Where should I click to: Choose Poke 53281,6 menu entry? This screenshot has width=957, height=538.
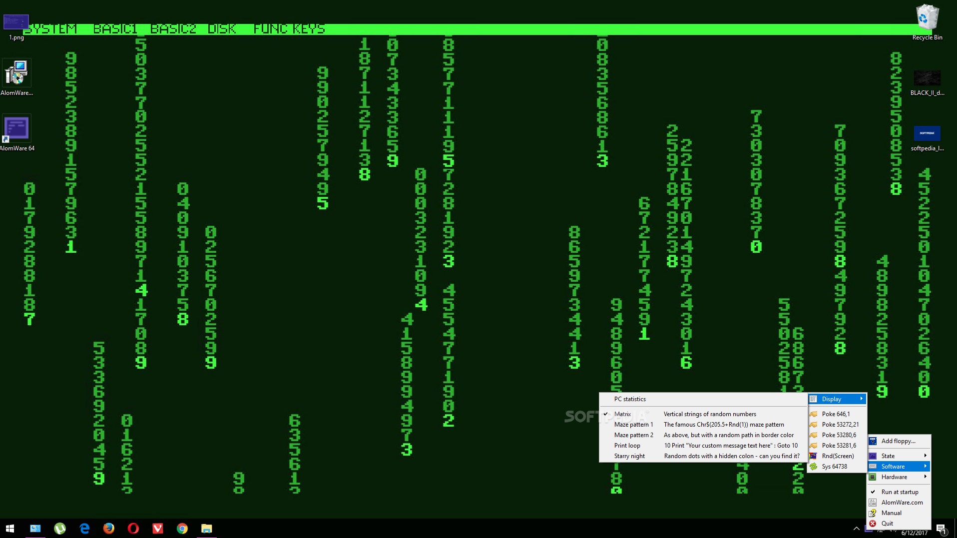click(x=837, y=445)
